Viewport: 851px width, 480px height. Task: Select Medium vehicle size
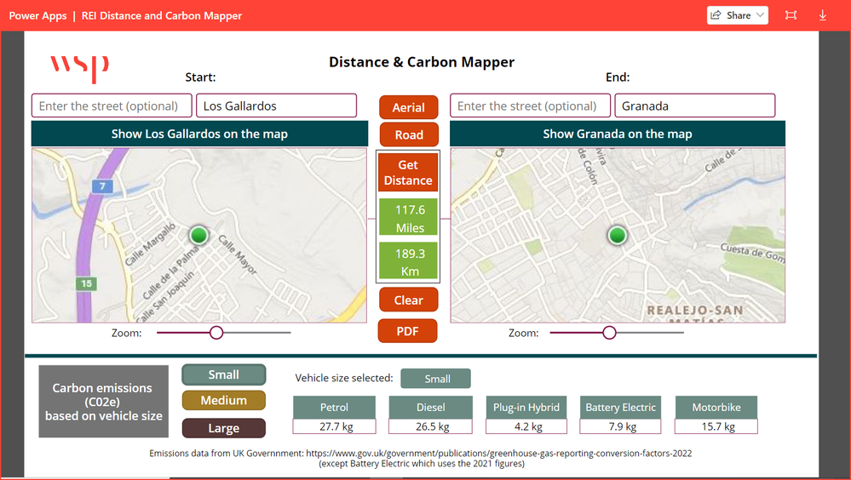coord(223,400)
